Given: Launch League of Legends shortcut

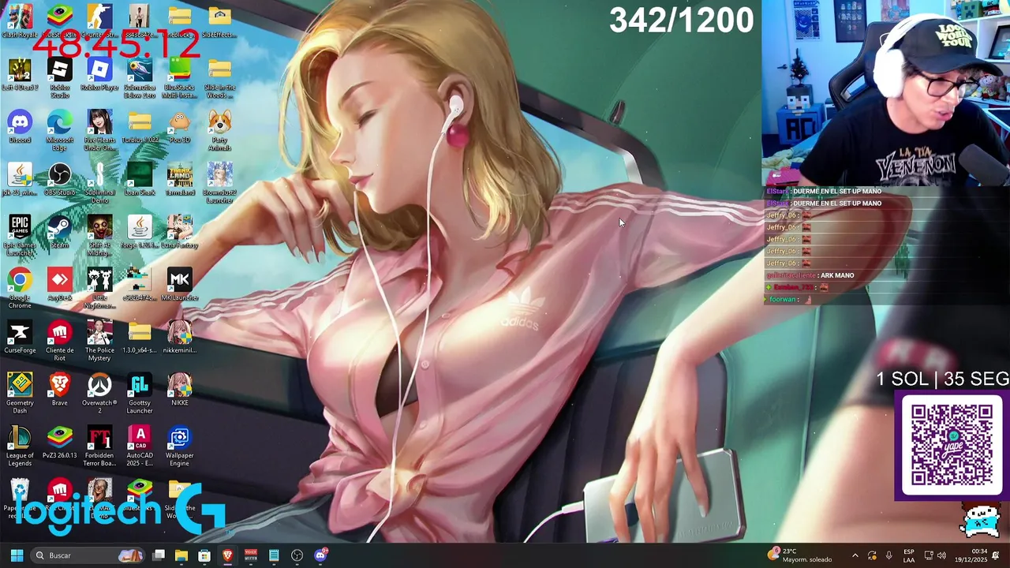Looking at the screenshot, I should [20, 446].
